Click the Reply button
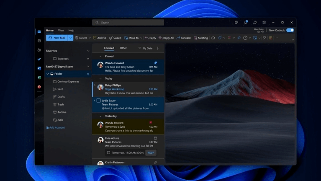This screenshot has width=321, height=181. pyautogui.click(x=151, y=38)
